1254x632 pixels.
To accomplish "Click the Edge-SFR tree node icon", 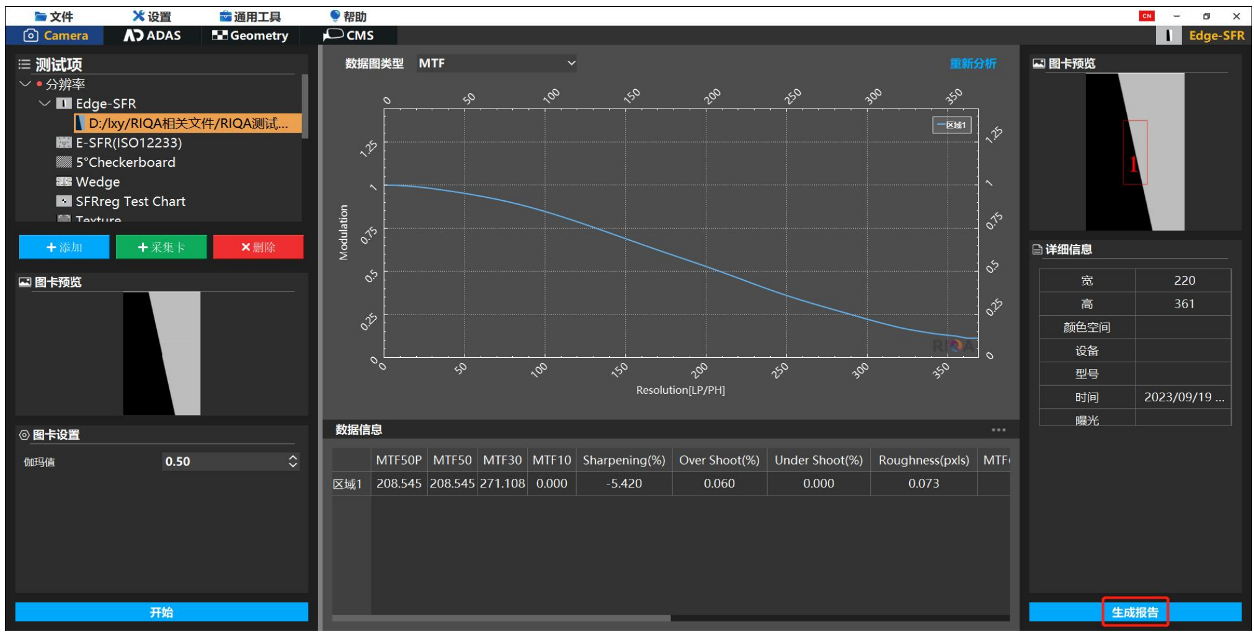I will pos(64,104).
